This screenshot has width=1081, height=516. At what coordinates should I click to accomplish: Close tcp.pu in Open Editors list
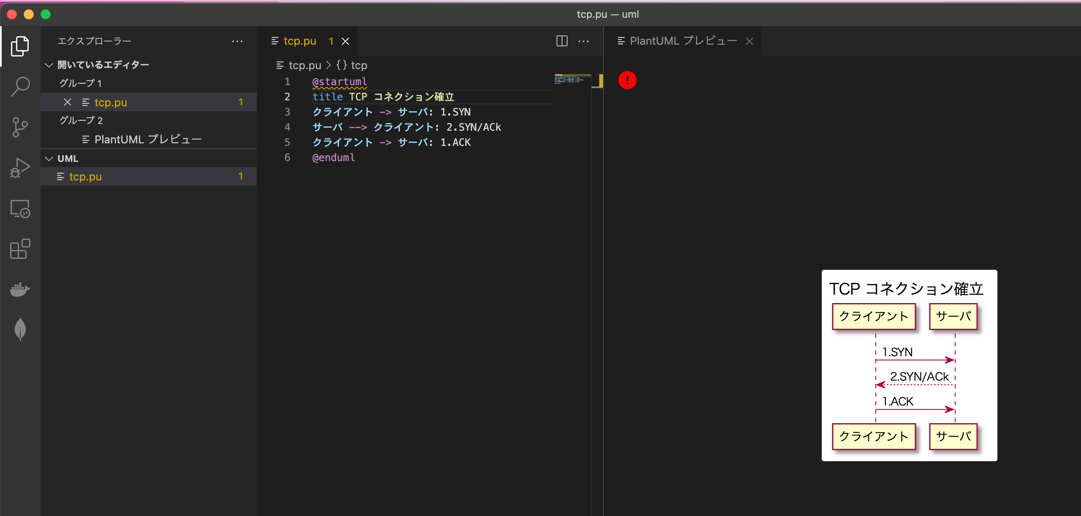[x=68, y=102]
